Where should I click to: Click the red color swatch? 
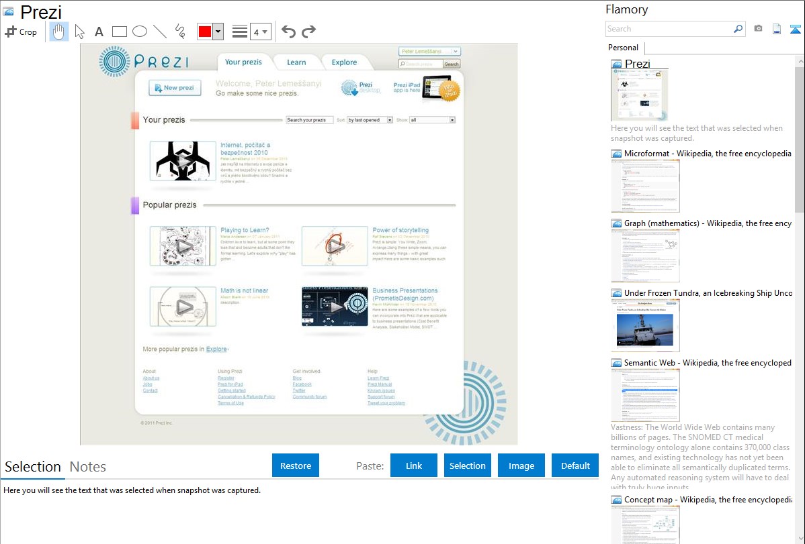point(205,32)
